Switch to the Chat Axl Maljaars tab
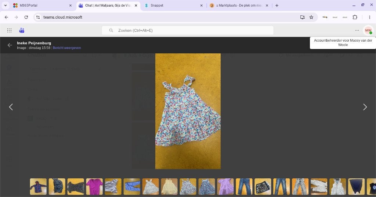This screenshot has width=376, height=197. pos(108,5)
